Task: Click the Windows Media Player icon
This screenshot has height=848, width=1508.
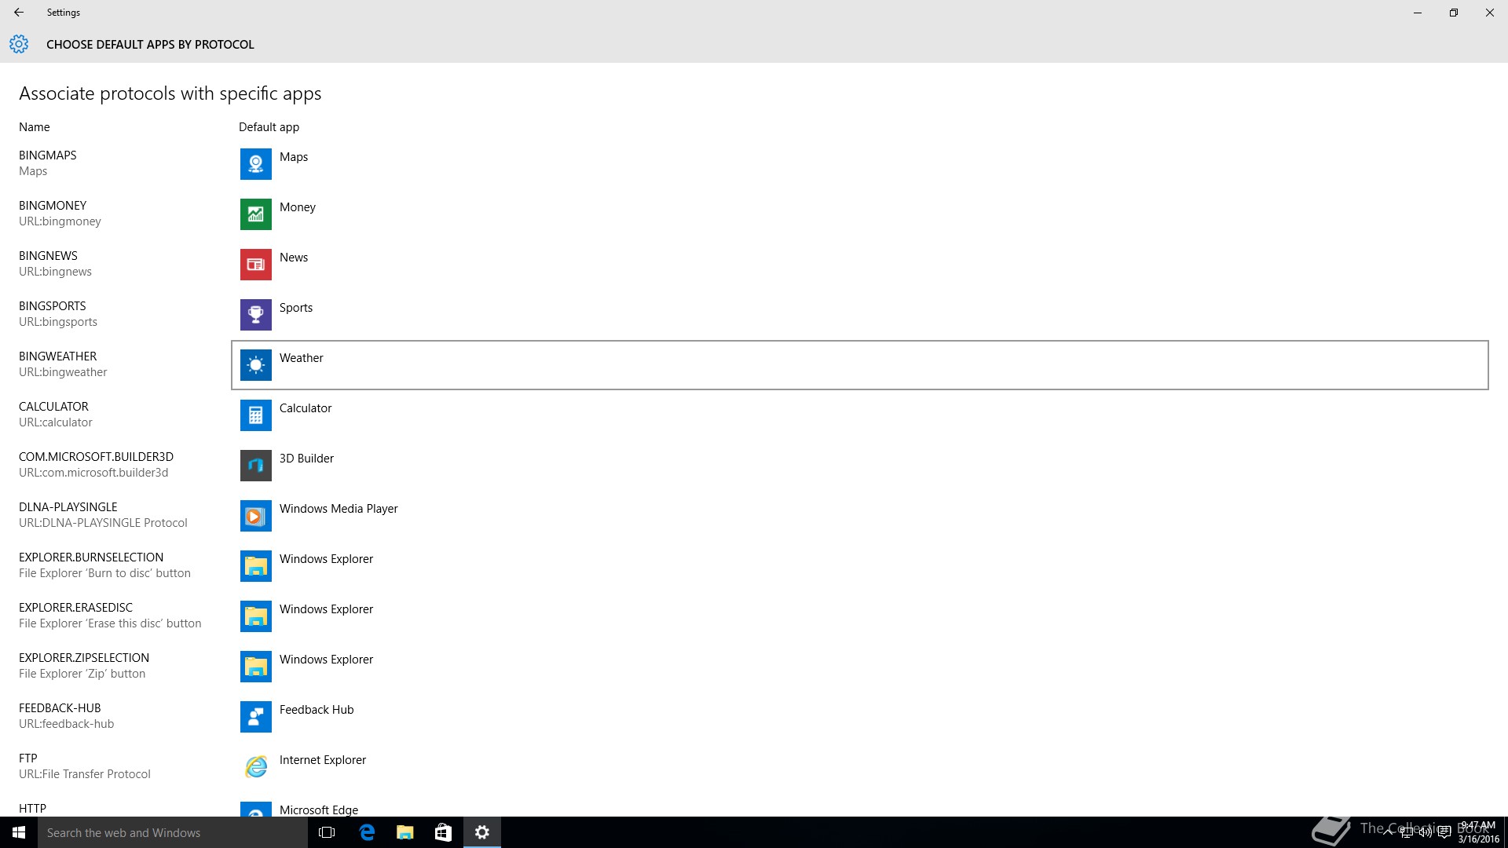Action: [256, 516]
